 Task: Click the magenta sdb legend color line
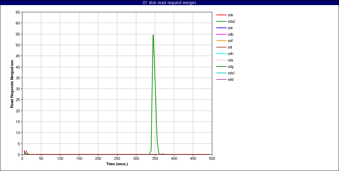pyautogui.click(x=221, y=34)
